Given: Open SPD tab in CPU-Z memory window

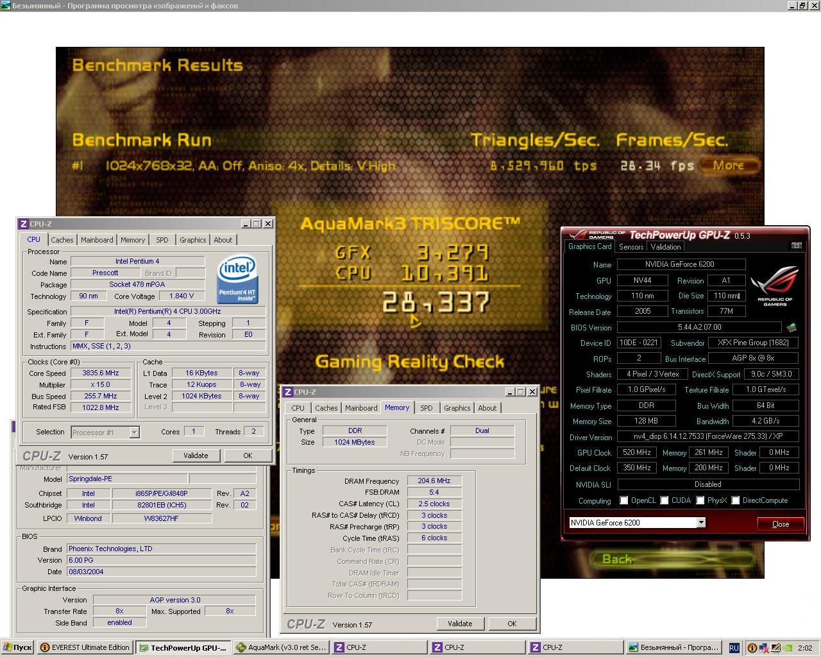Looking at the screenshot, I should tap(427, 408).
